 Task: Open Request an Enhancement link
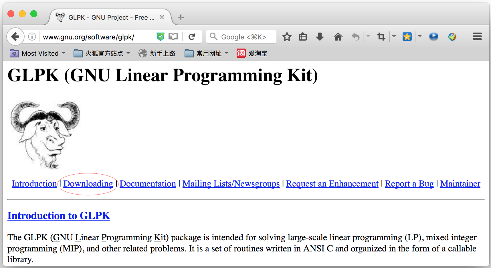[332, 184]
